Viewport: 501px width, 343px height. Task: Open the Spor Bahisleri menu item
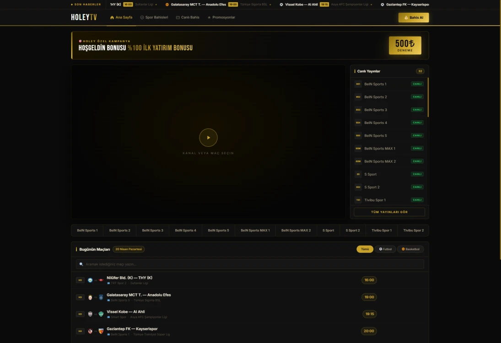154,17
